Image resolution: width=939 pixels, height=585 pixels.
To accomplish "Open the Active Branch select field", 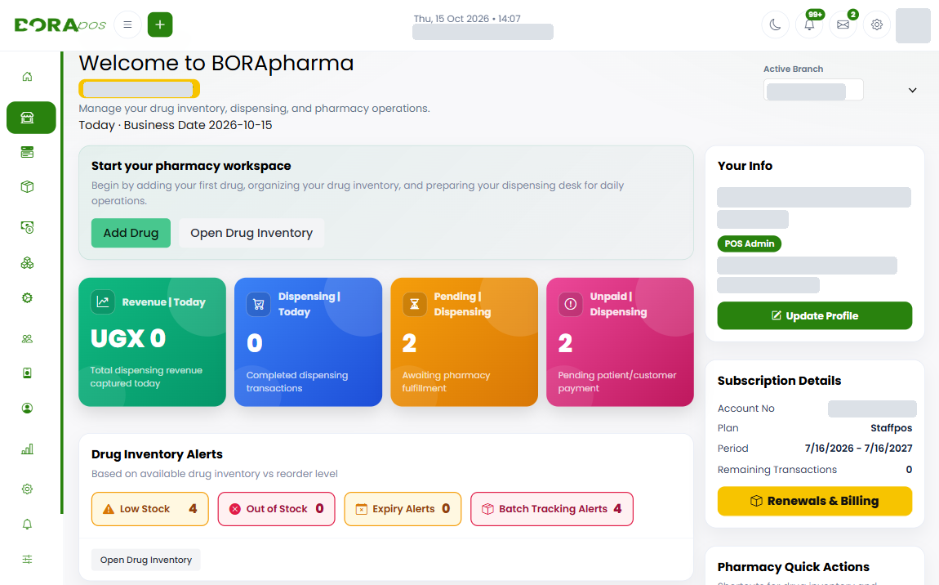I will coord(813,91).
